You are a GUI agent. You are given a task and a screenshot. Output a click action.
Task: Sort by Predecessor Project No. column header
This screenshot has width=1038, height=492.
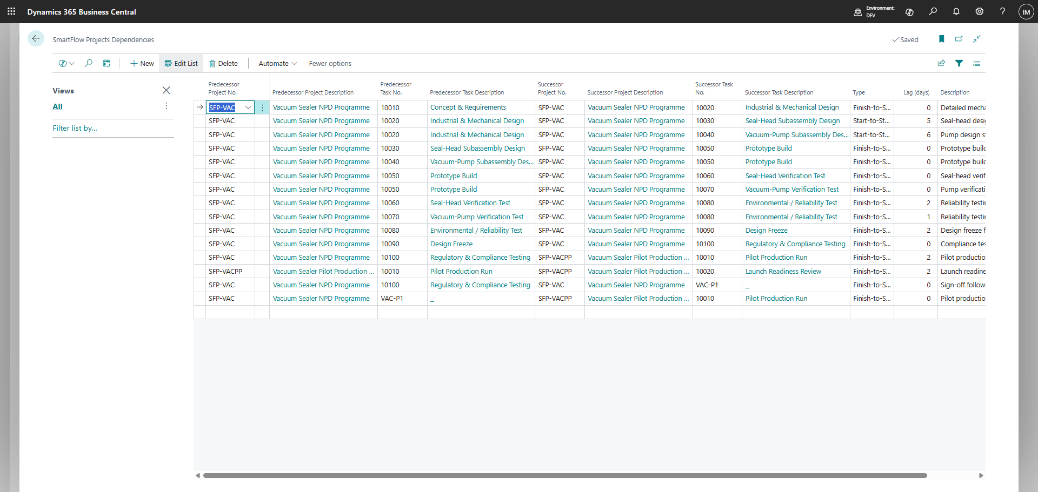click(x=224, y=88)
